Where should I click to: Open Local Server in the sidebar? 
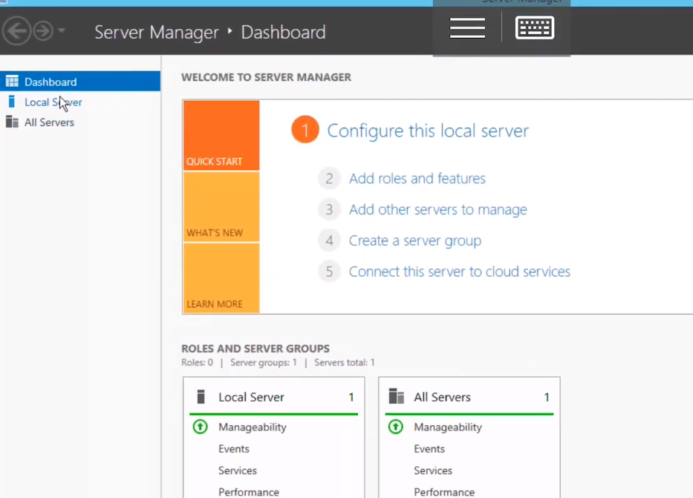[53, 102]
